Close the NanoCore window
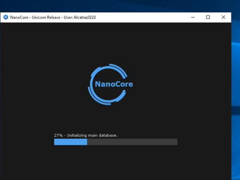The height and width of the screenshot is (180, 240). pos(223,17)
